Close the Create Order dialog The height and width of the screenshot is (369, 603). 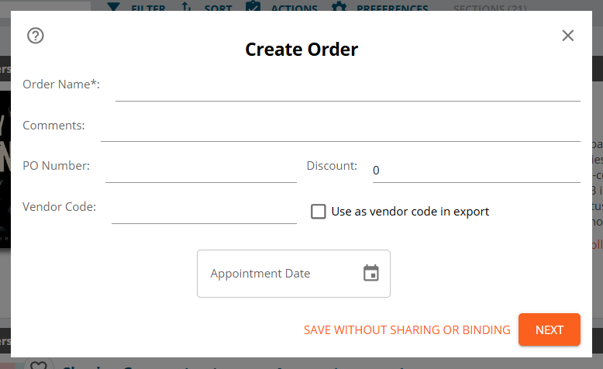coord(567,36)
